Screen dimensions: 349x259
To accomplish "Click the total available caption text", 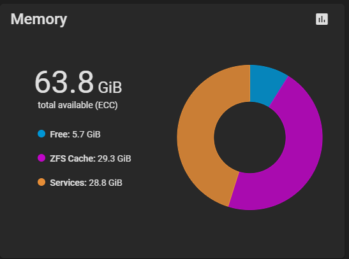I will pyautogui.click(x=65, y=105).
